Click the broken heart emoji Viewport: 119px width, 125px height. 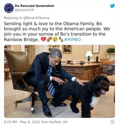pos(43,39)
